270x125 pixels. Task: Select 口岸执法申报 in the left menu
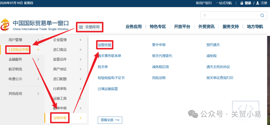(18, 50)
